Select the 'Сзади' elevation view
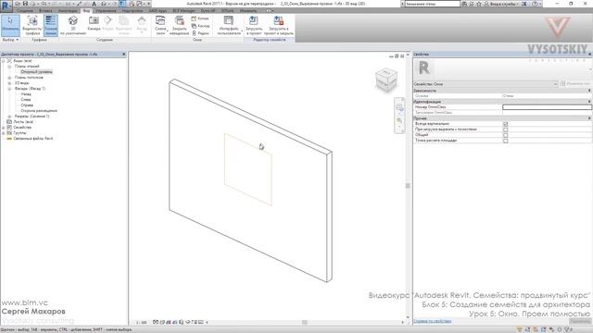 [x=26, y=94]
